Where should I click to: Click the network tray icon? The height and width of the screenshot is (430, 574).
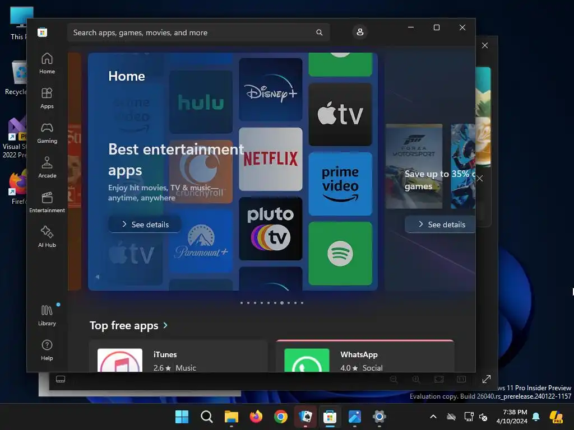[x=469, y=417]
